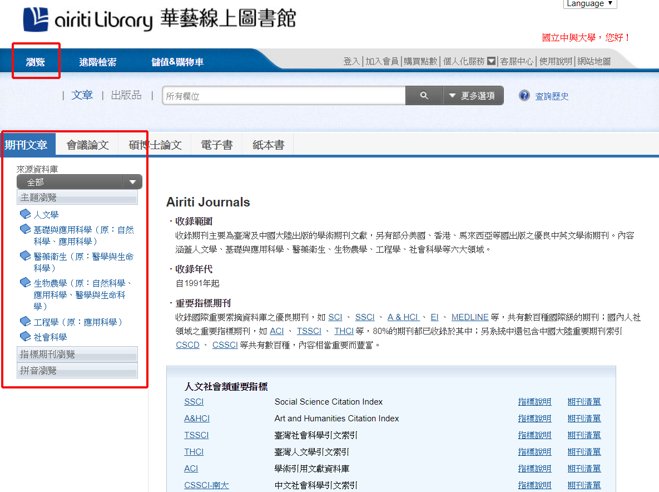The width and height of the screenshot is (659, 492).
Task: Click the 國立中興大學，您好！ greeting text
Action: [x=586, y=37]
